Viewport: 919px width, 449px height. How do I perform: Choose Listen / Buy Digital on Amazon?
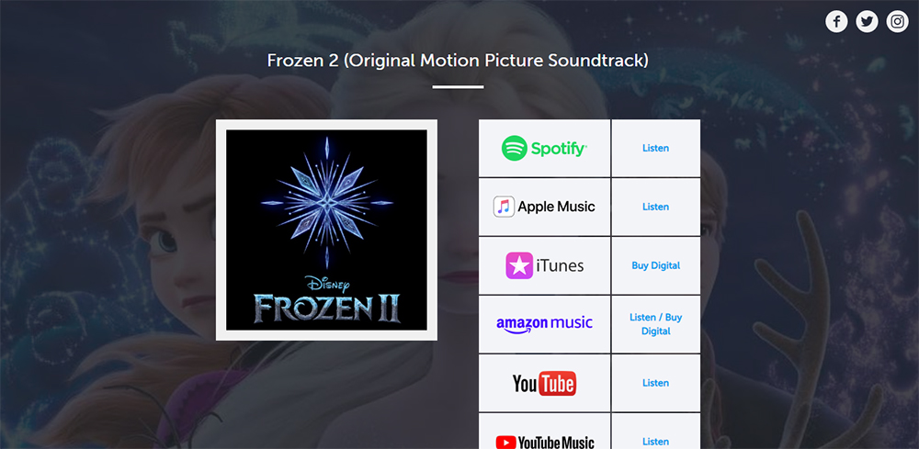pyautogui.click(x=655, y=324)
